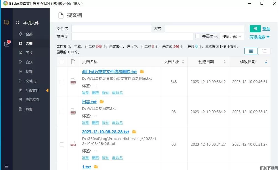This screenshot has width=278, height=170.
Task: Click 重命名 for 此目录为重要文件请勿删除.txt
Action: click(x=117, y=92)
